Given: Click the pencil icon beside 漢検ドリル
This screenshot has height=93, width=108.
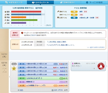Looking at the screenshot, I should pos(58,11).
